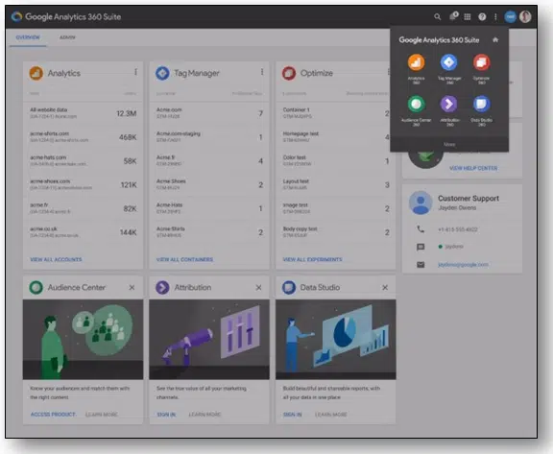Click the home icon in suite popup
This screenshot has height=454, width=553.
tap(495, 39)
